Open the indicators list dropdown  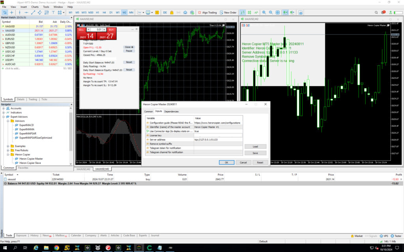tap(144, 12)
